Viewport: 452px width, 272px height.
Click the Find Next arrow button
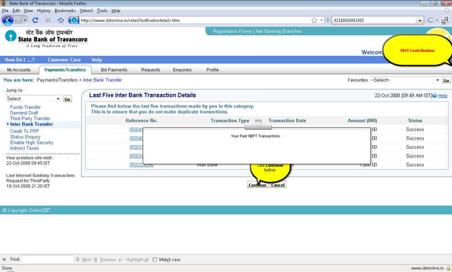pyautogui.click(x=83, y=260)
